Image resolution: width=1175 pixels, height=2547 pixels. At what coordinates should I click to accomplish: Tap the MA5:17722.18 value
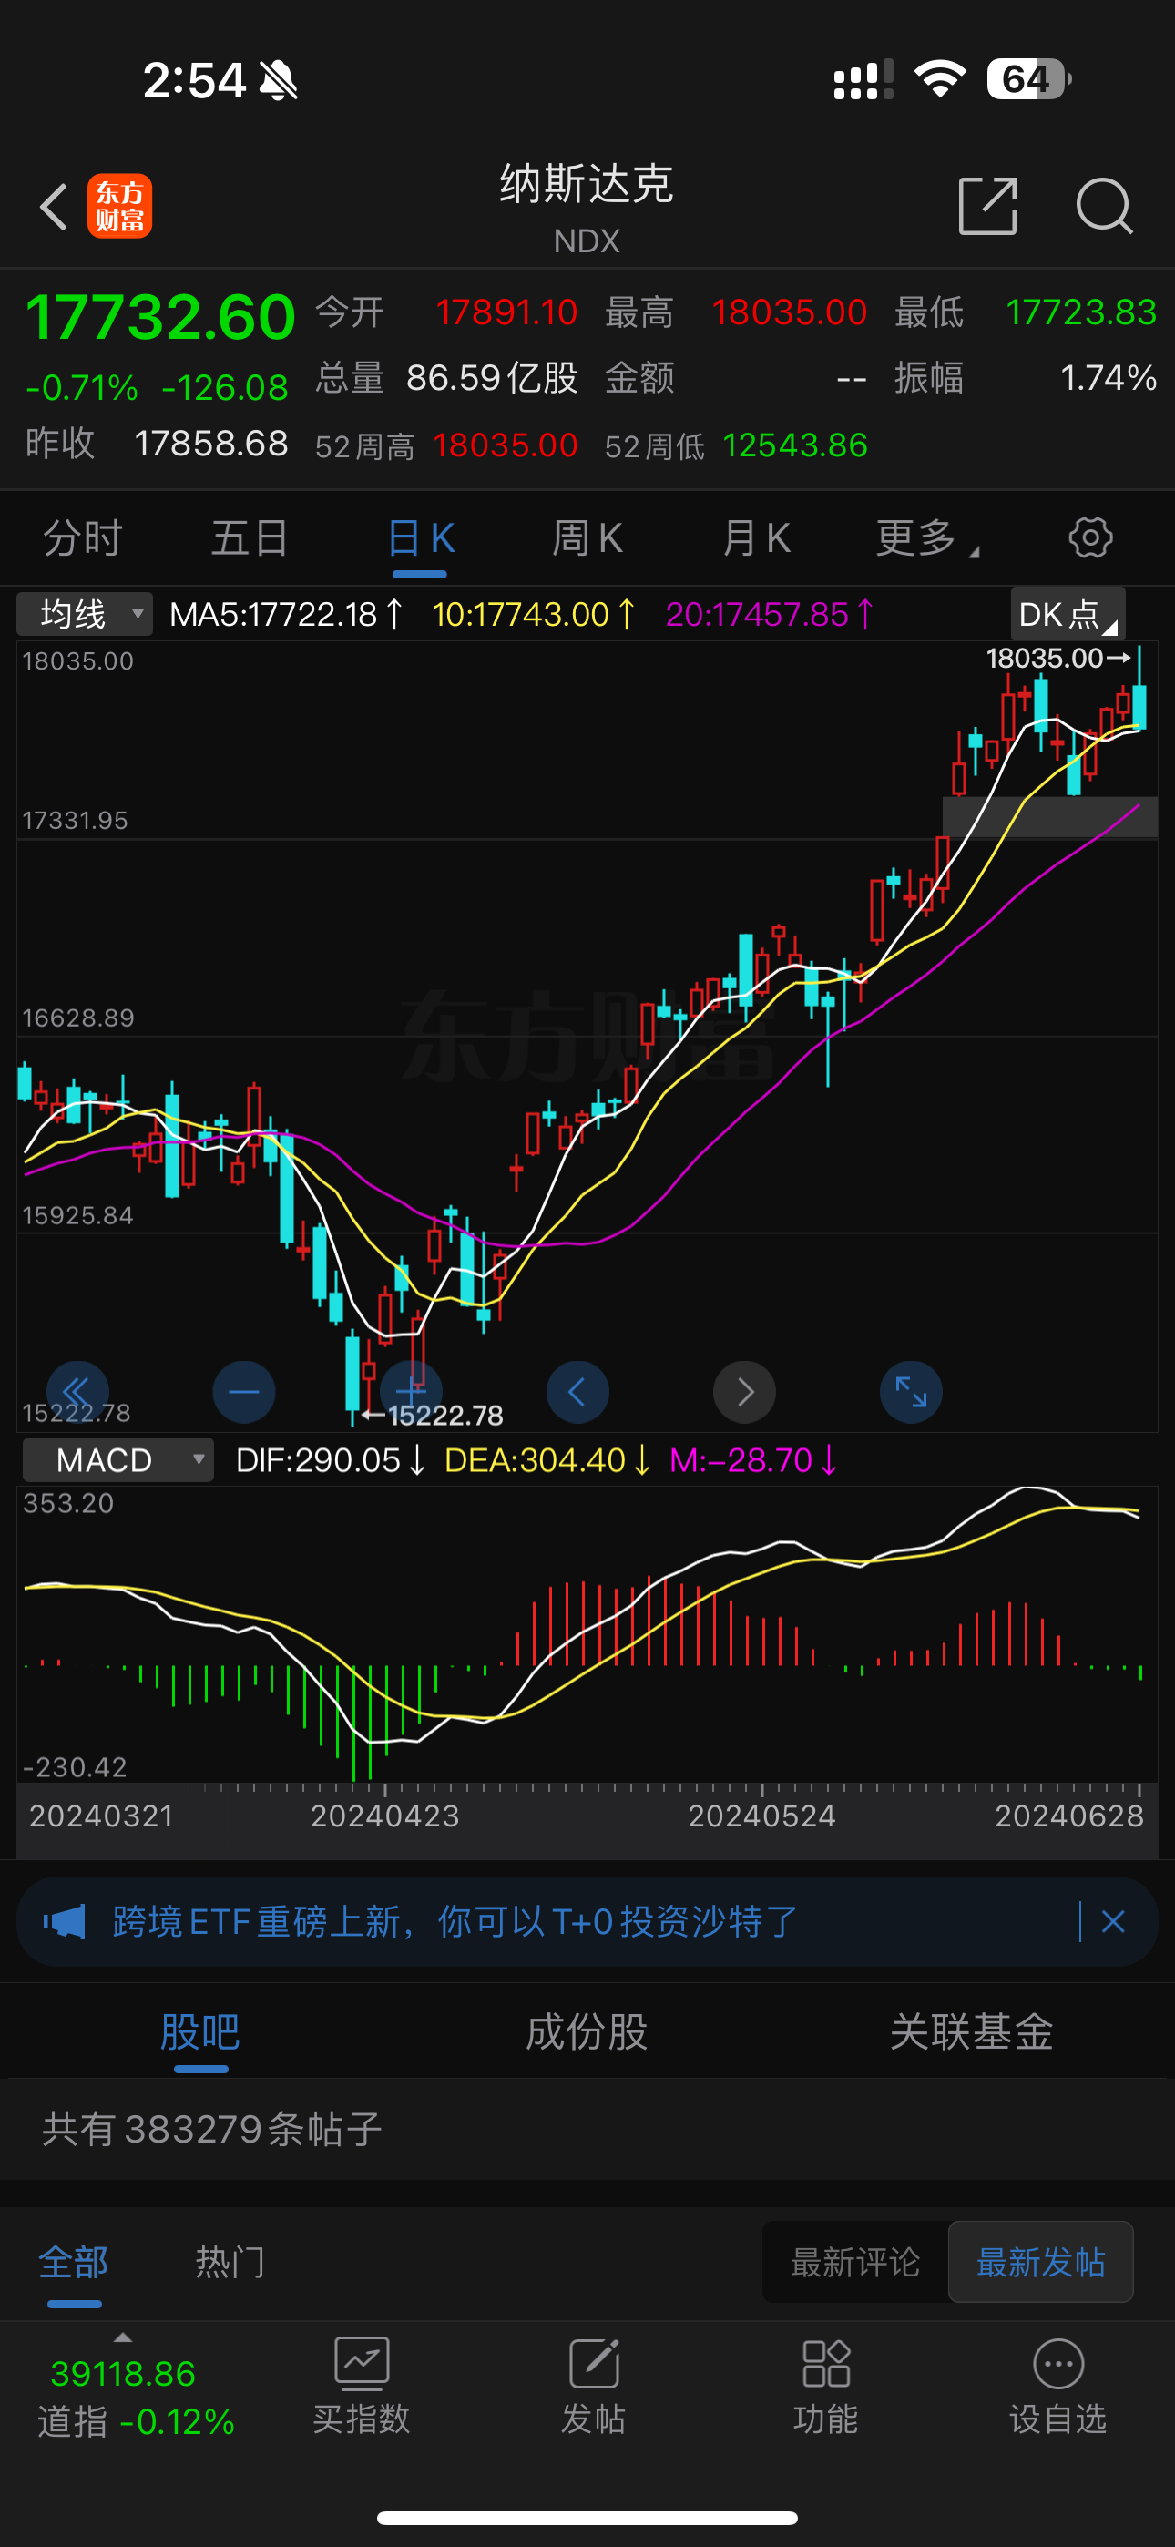pyautogui.click(x=286, y=614)
